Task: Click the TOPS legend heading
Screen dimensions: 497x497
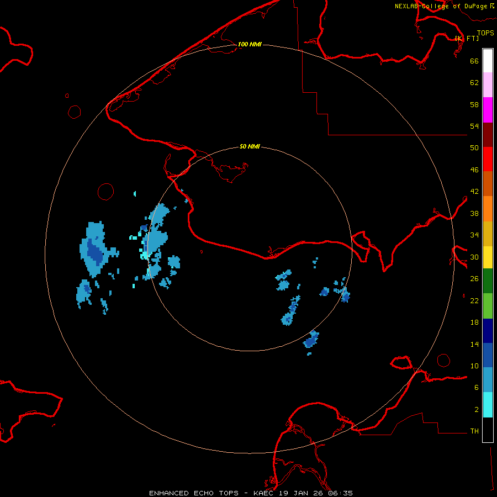Action: click(x=485, y=33)
